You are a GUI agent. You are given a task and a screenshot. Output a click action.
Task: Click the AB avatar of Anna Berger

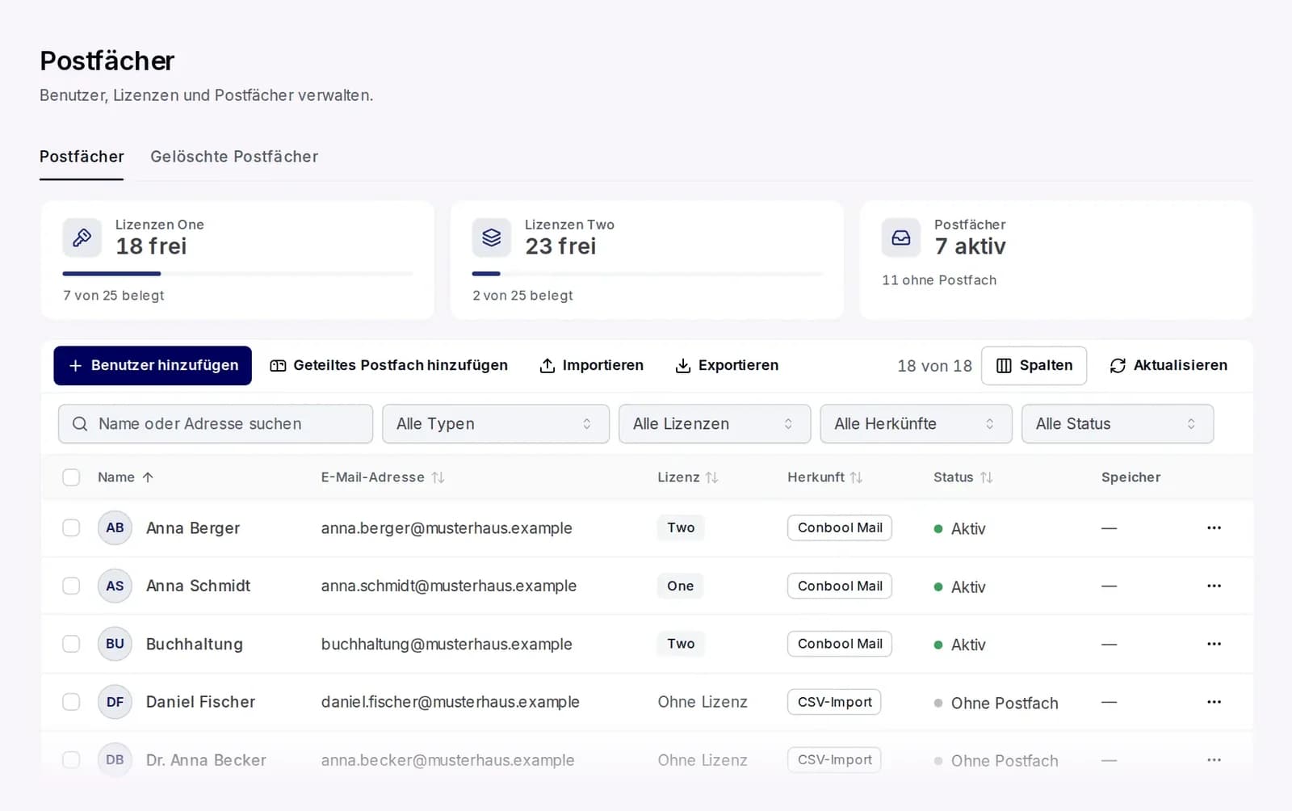point(115,527)
